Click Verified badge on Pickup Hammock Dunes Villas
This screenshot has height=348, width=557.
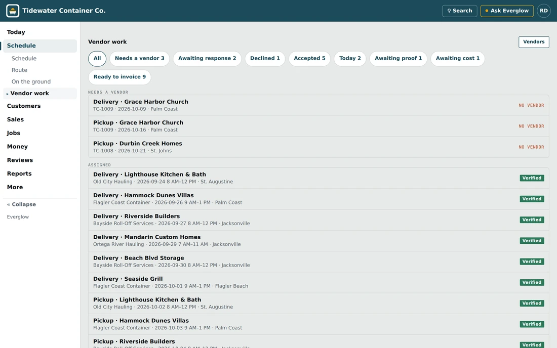[532, 324]
